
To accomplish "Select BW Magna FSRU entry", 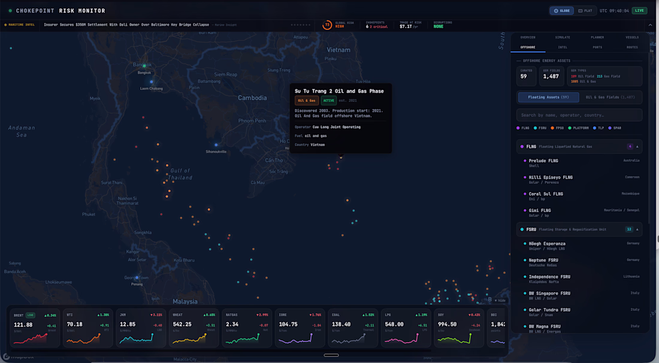I will pos(579,328).
